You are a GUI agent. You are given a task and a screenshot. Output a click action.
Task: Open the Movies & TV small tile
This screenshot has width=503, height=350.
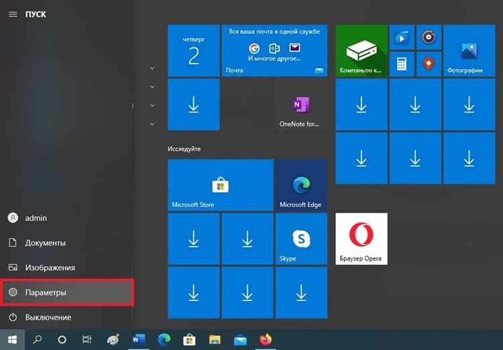pyautogui.click(x=402, y=38)
